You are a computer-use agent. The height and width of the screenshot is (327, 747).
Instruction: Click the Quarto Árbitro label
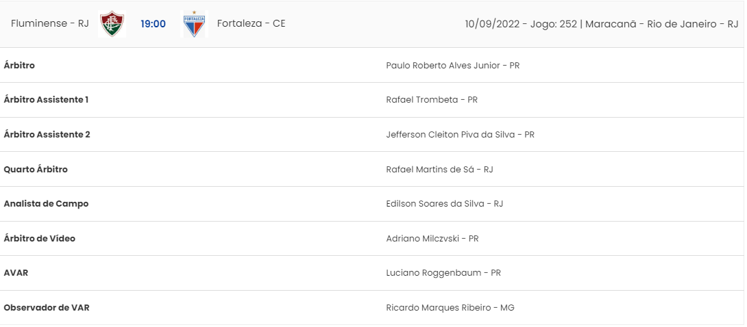[x=36, y=169]
